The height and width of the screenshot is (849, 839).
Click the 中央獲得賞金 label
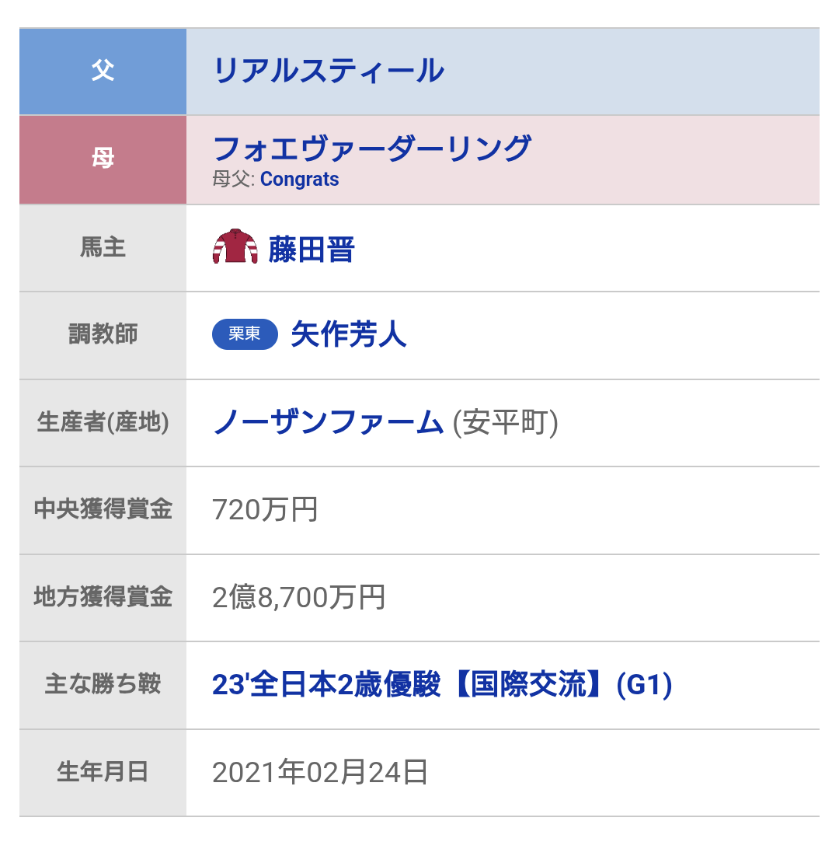(x=103, y=510)
